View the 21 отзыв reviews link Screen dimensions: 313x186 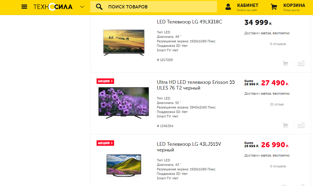click(x=277, y=104)
